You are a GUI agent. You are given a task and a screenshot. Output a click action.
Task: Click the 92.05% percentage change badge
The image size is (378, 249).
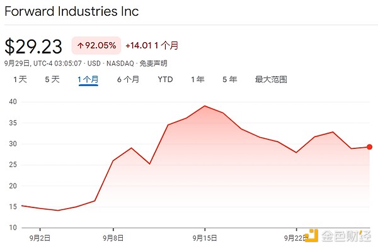pyautogui.click(x=96, y=45)
